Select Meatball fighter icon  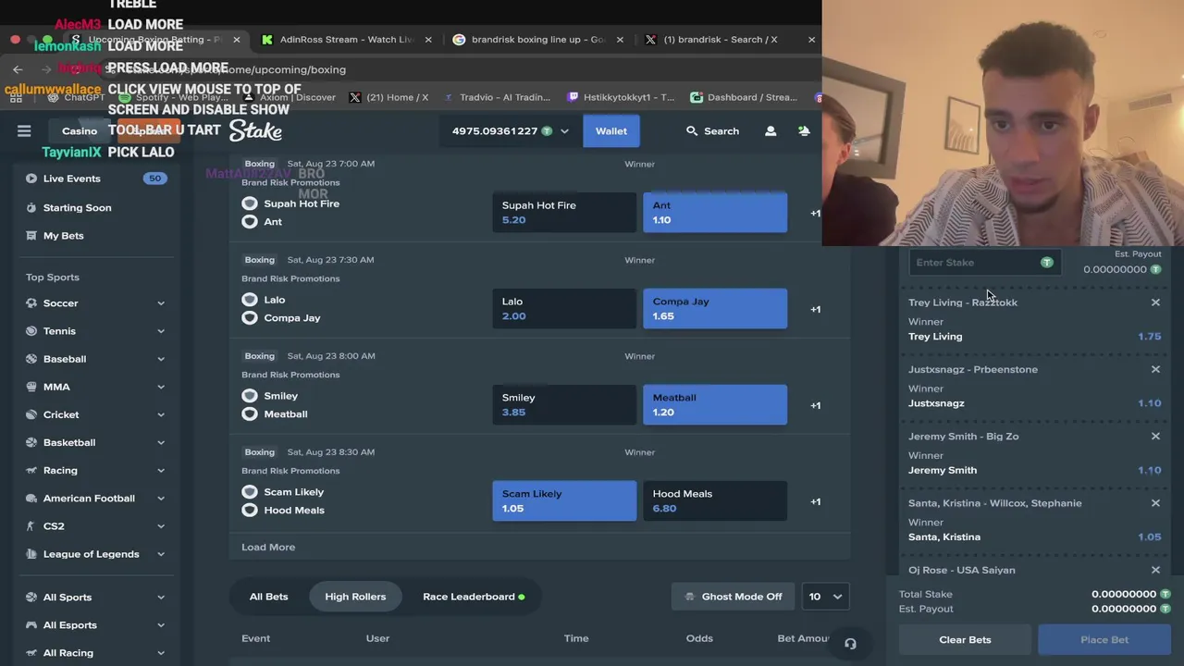click(250, 414)
